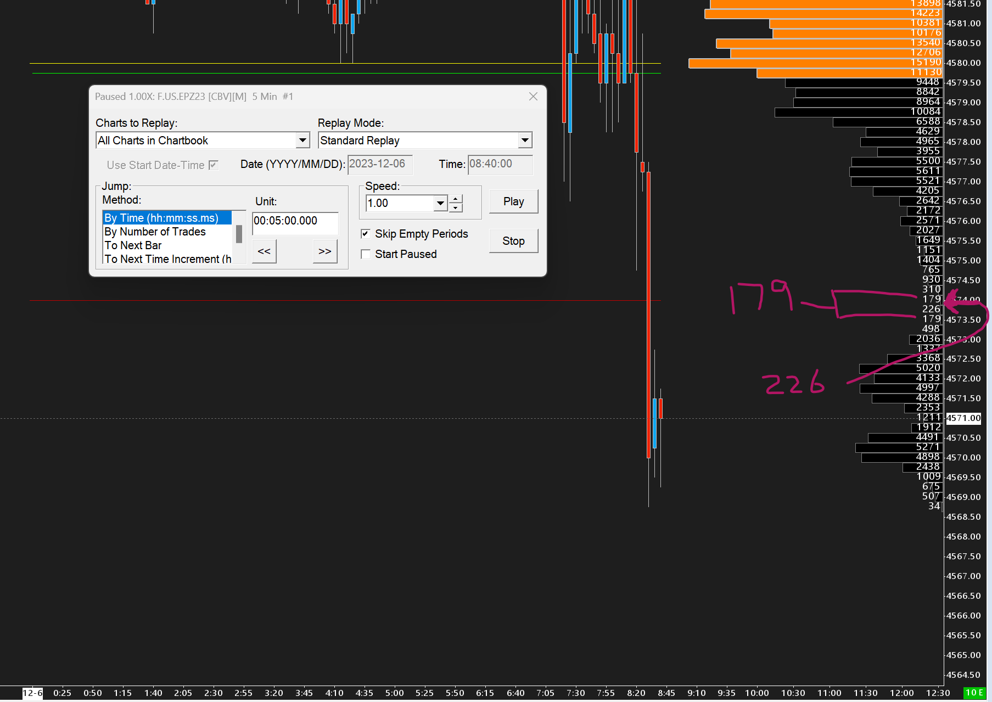Select By Time jump method
Viewport: 992px width, 702px height.
[167, 218]
